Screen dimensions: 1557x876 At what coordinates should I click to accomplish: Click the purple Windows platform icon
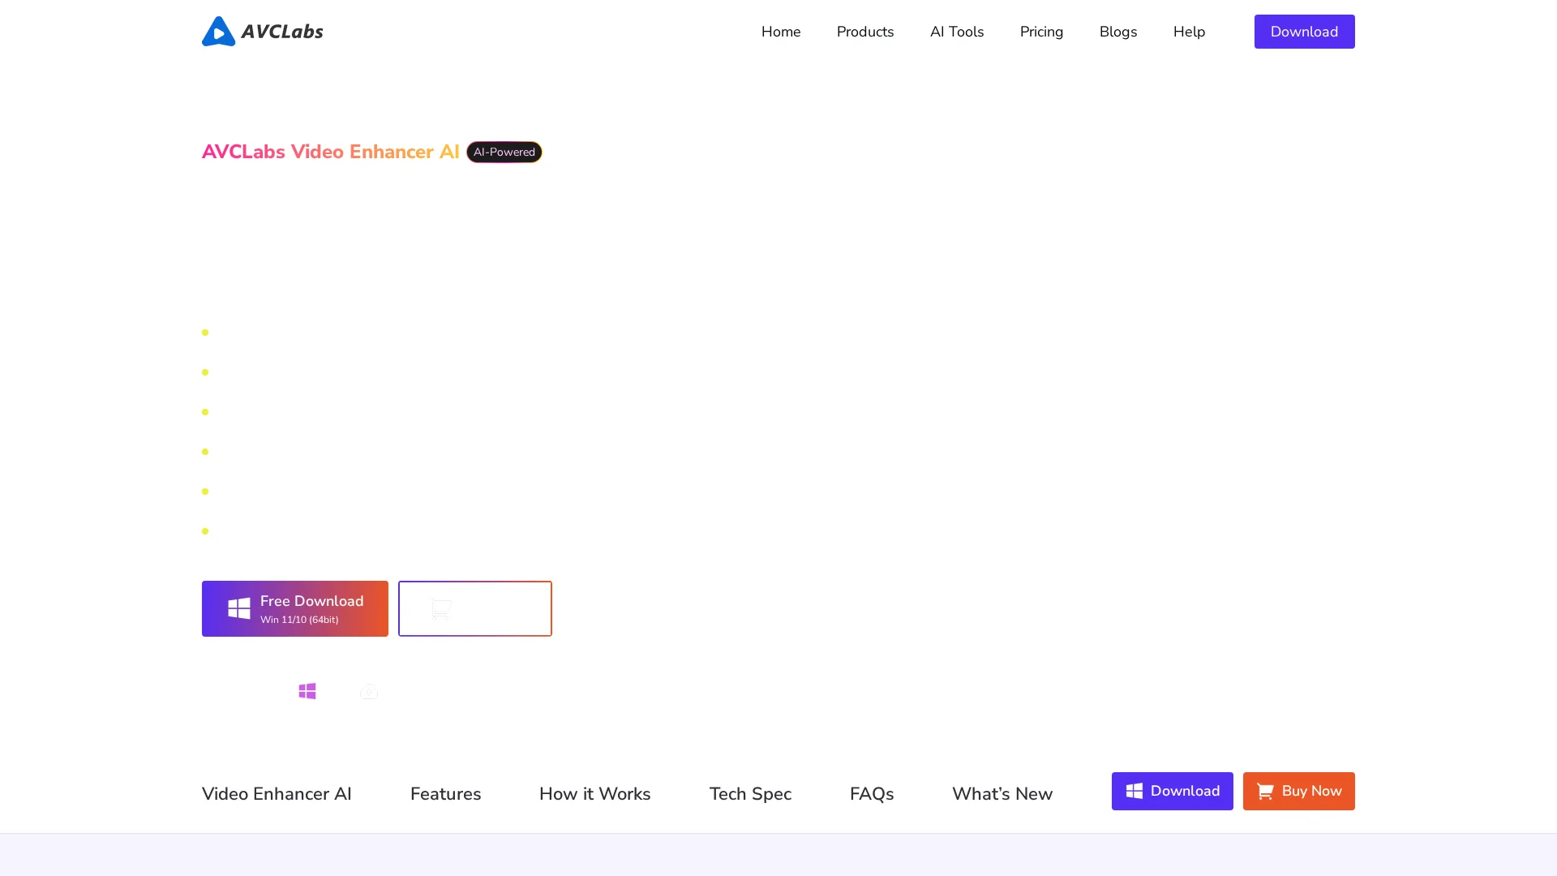[307, 691]
